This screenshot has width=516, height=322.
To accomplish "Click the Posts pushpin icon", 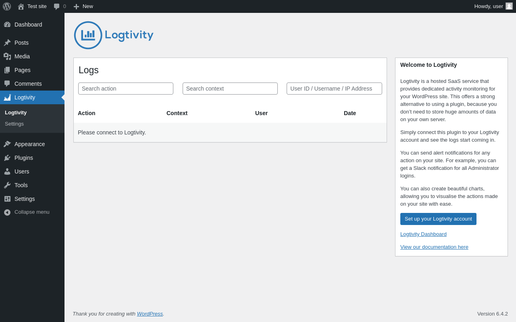I will pyautogui.click(x=7, y=43).
